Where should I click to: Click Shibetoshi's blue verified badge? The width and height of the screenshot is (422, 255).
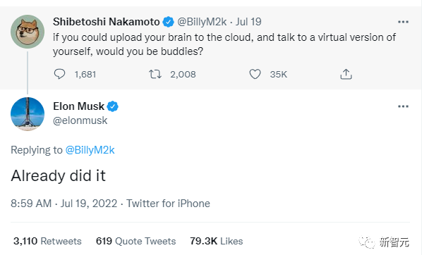pos(168,22)
